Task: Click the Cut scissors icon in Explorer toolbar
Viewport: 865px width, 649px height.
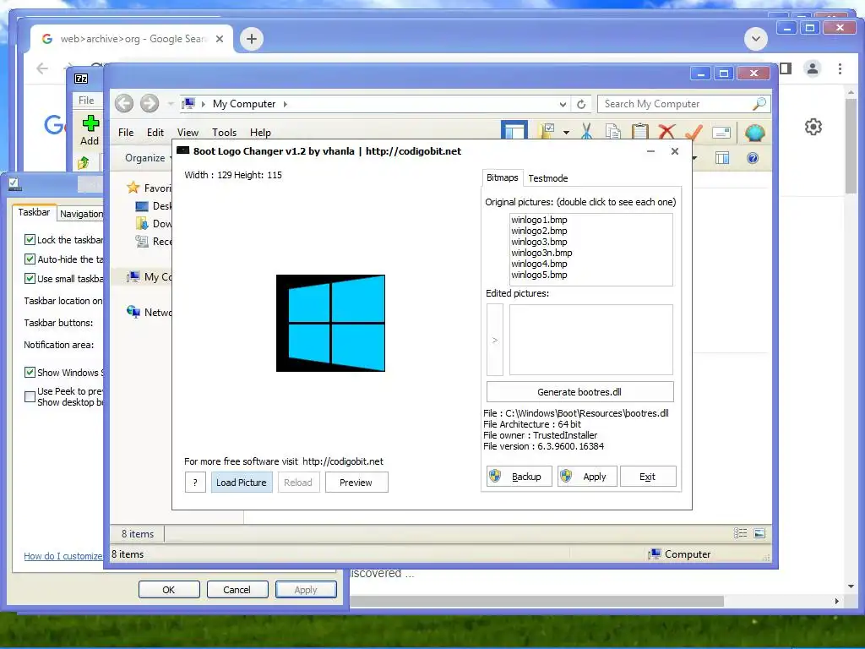Action: 586,132
